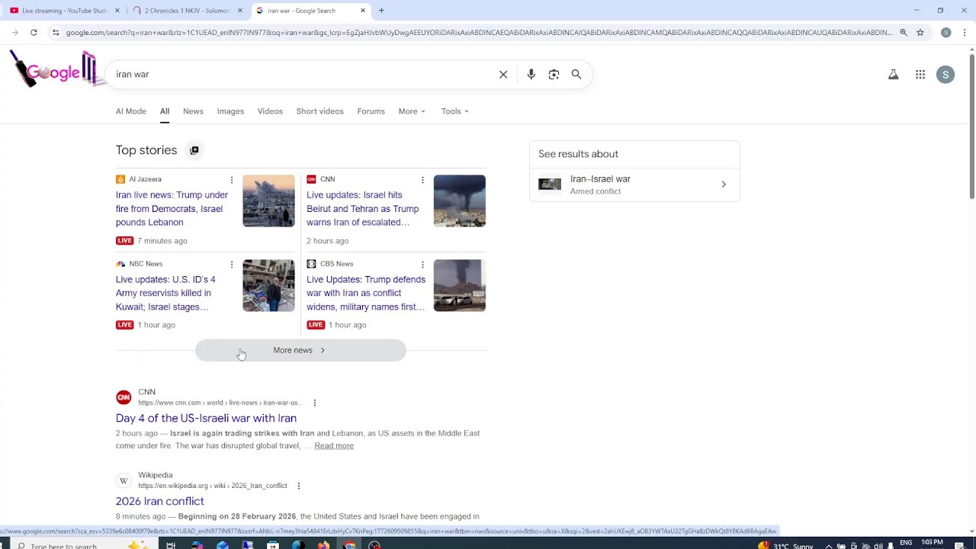Open Al Jazeera 'Iran live news' story
The height and width of the screenshot is (549, 976).
pyautogui.click(x=172, y=209)
